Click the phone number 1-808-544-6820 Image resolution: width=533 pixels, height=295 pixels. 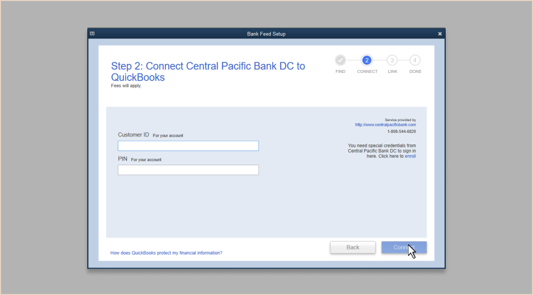(402, 131)
